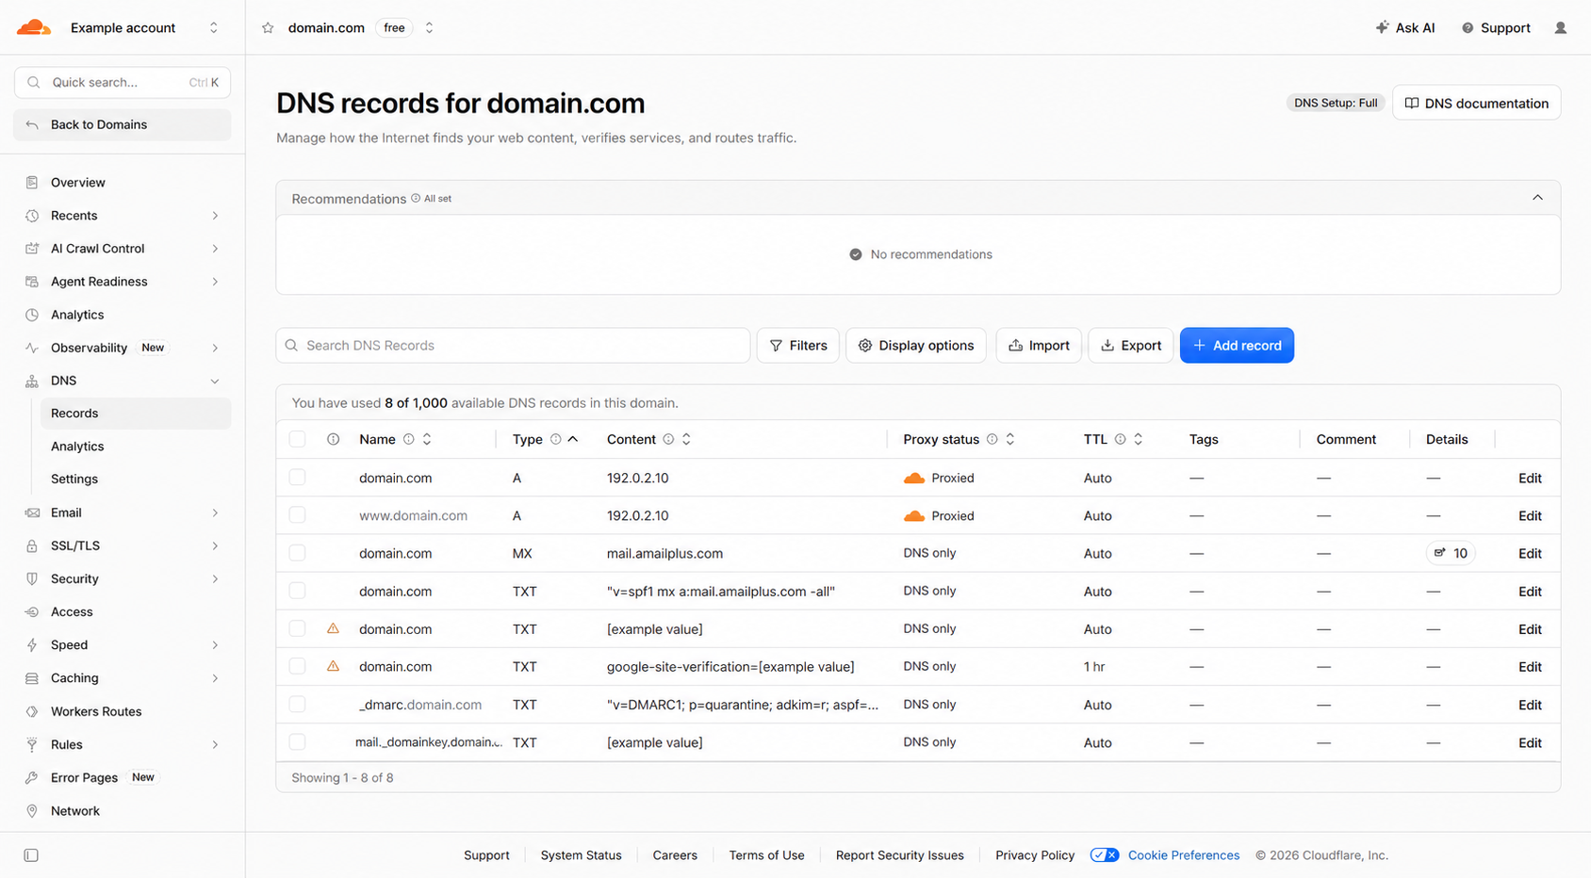The image size is (1591, 878).
Task: Click the Cloudflare logo icon
Action: (34, 27)
